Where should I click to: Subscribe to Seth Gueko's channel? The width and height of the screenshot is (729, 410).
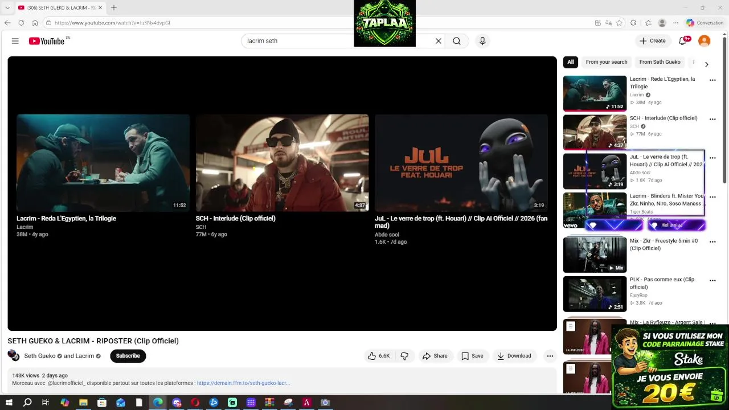(x=128, y=356)
